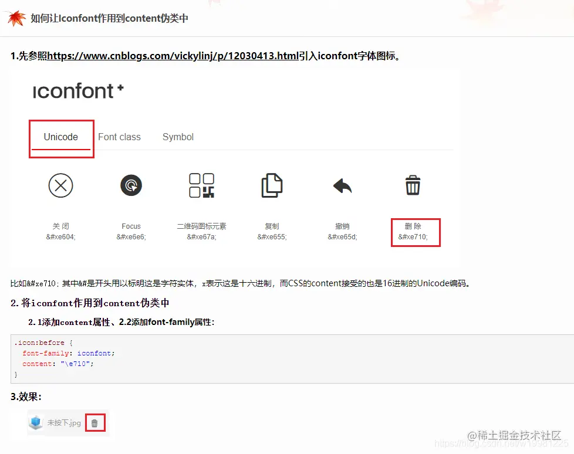The height and width of the screenshot is (454, 574).
Task: Click the 撤销 label
Action: (x=342, y=226)
